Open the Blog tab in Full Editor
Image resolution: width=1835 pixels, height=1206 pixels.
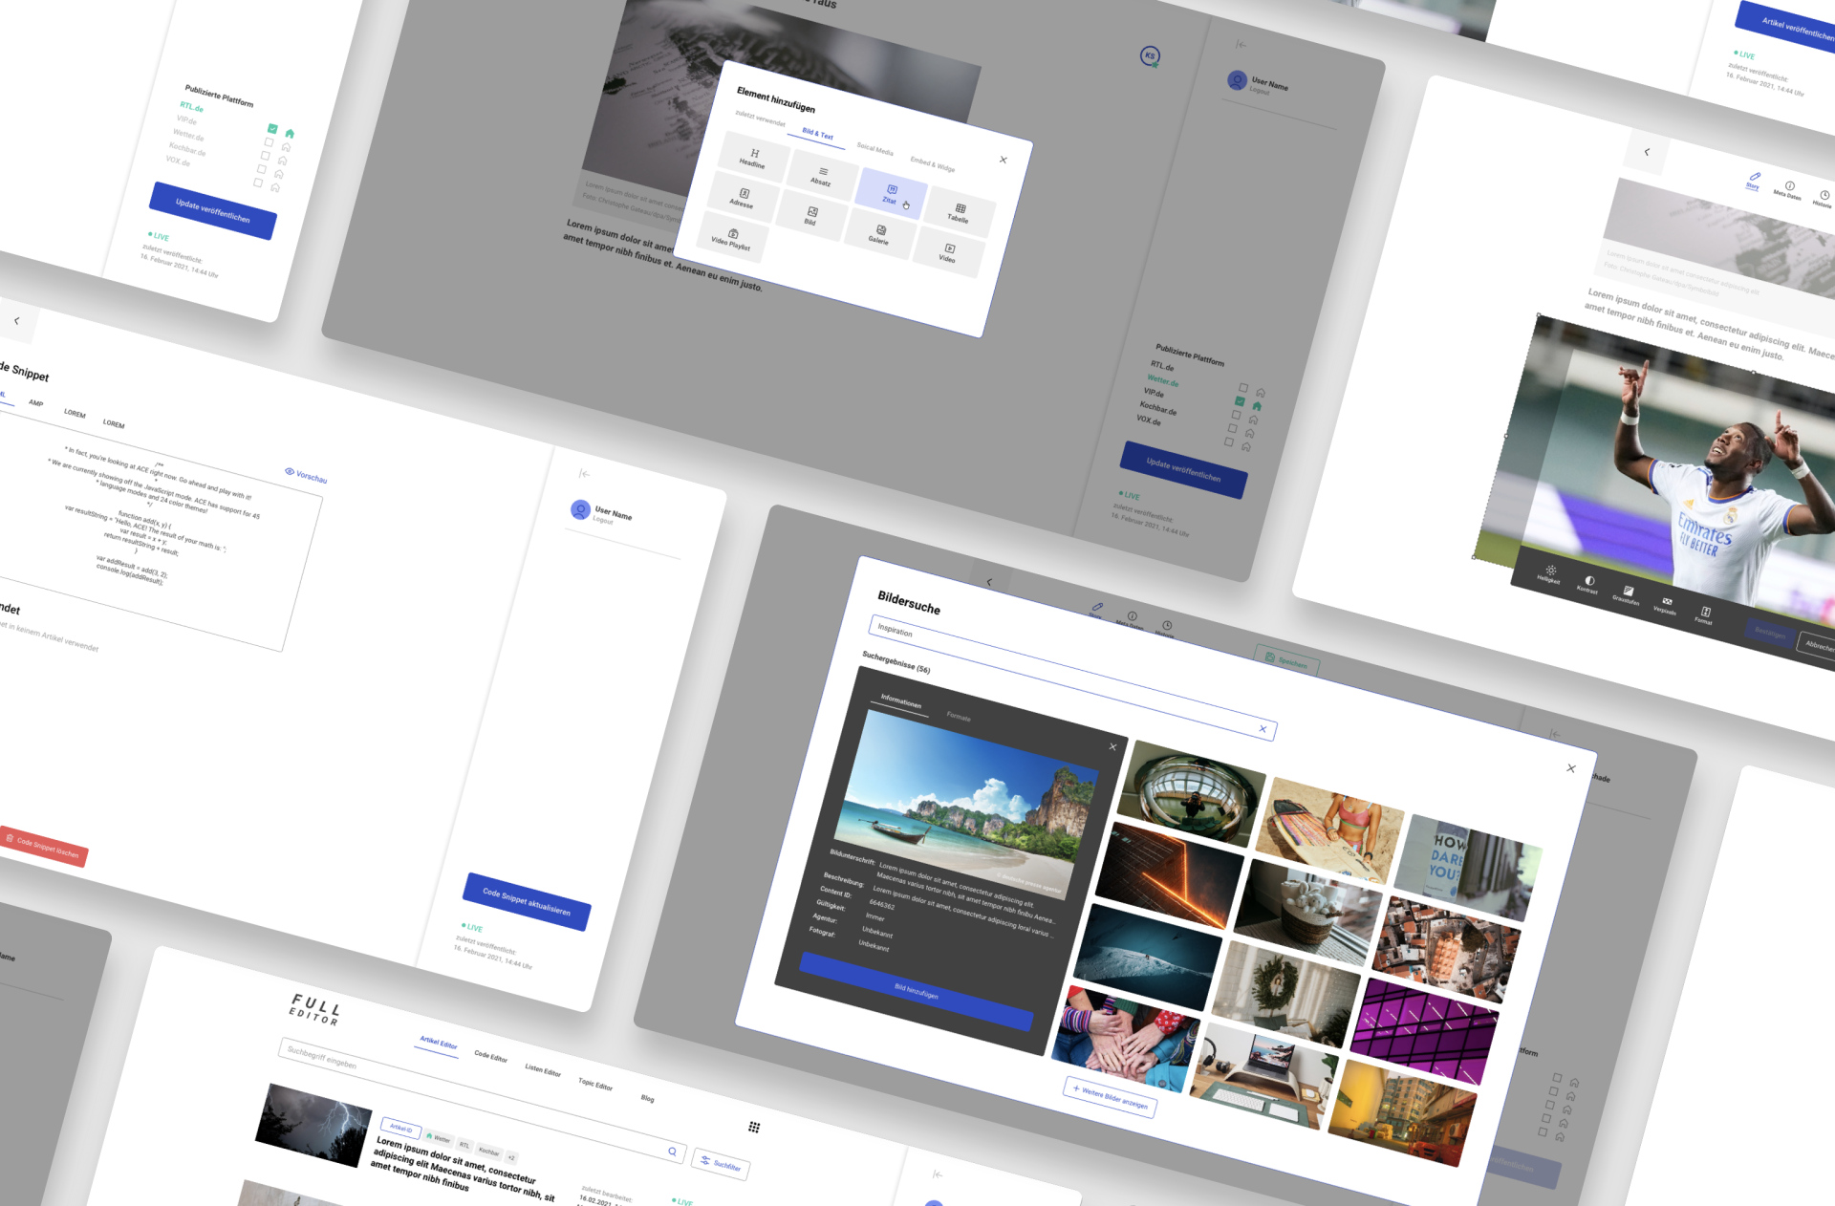click(648, 1098)
